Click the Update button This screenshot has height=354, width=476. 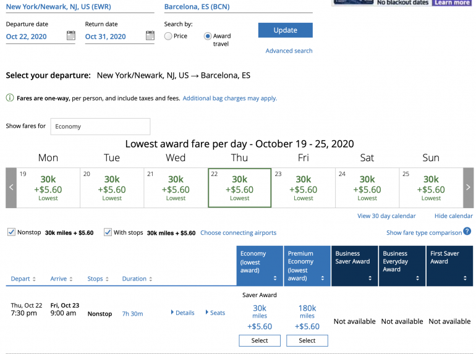[x=285, y=30]
